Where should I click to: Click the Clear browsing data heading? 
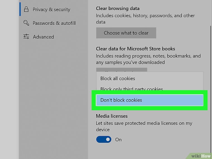pyautogui.click(x=118, y=9)
